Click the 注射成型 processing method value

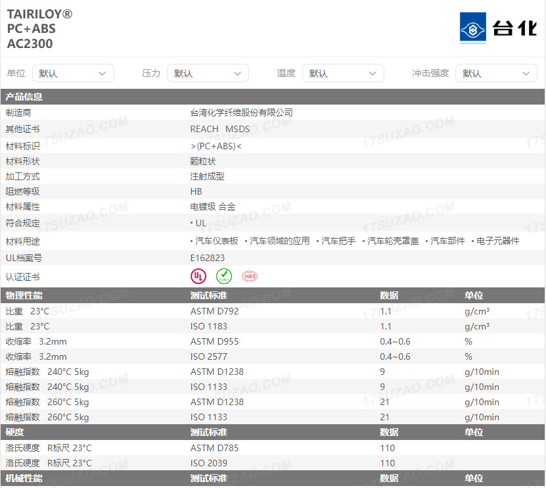pyautogui.click(x=207, y=176)
